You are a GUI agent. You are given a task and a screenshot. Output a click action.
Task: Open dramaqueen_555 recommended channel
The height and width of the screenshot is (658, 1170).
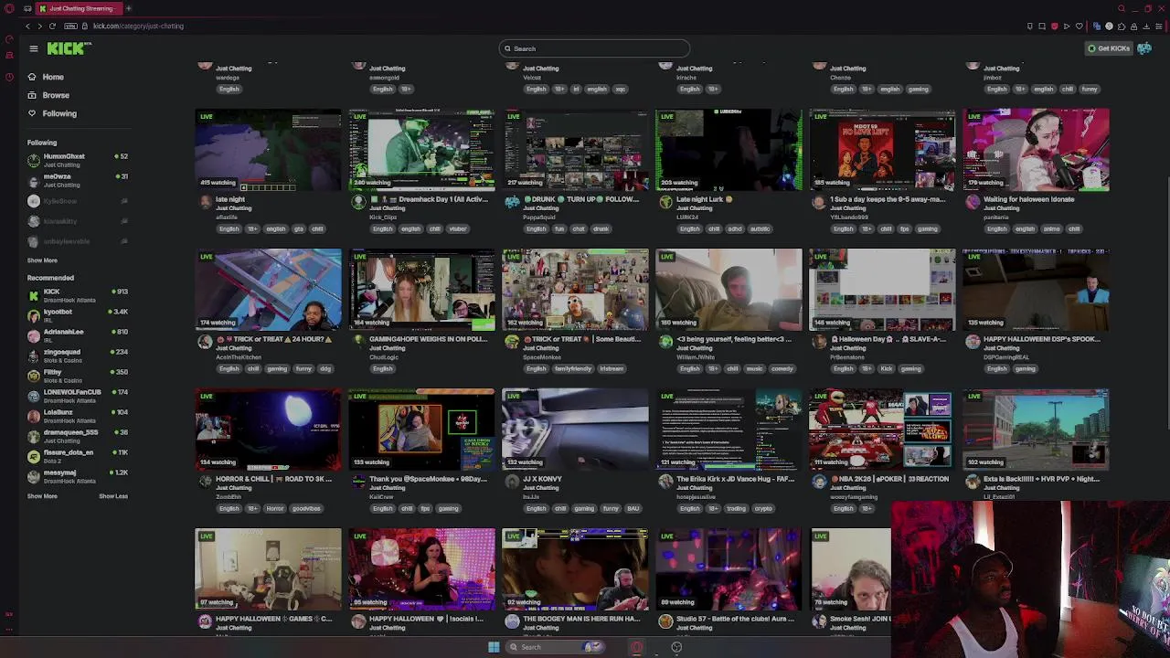coord(79,436)
